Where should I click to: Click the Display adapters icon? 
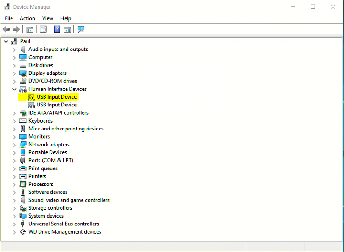pos(23,73)
